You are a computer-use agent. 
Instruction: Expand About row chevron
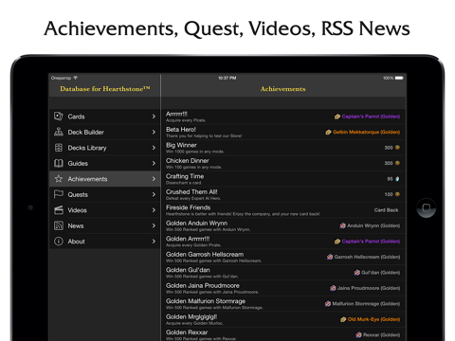154,242
